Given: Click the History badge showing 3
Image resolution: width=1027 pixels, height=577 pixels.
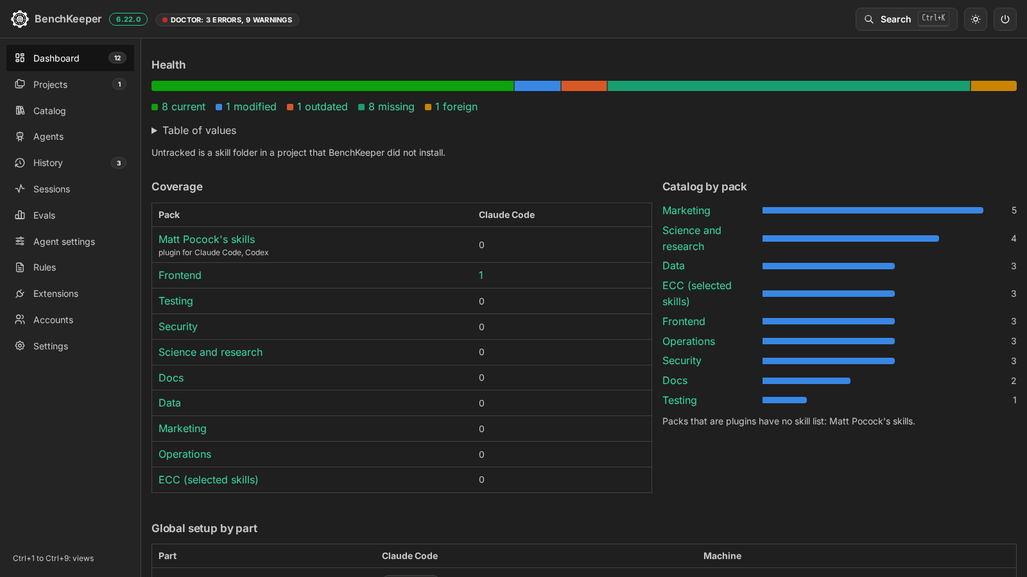Looking at the screenshot, I should (x=119, y=163).
